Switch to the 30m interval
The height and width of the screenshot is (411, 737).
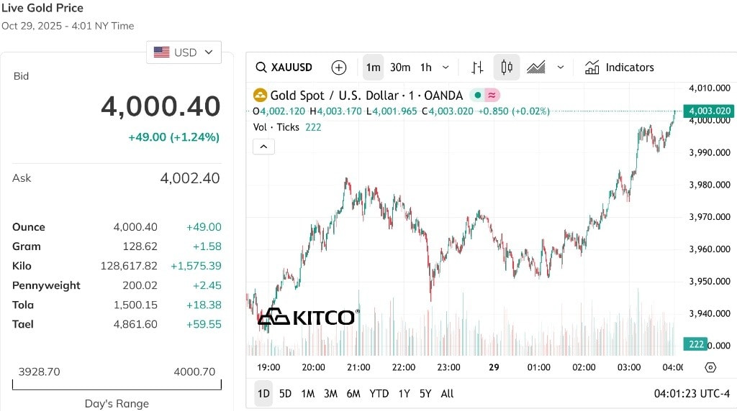(400, 68)
